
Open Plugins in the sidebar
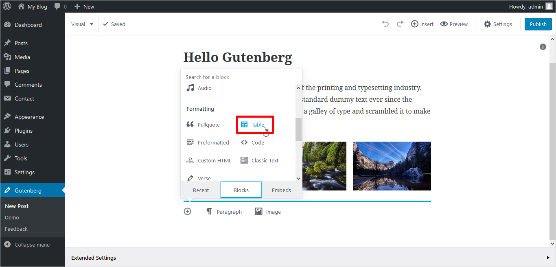point(23,131)
